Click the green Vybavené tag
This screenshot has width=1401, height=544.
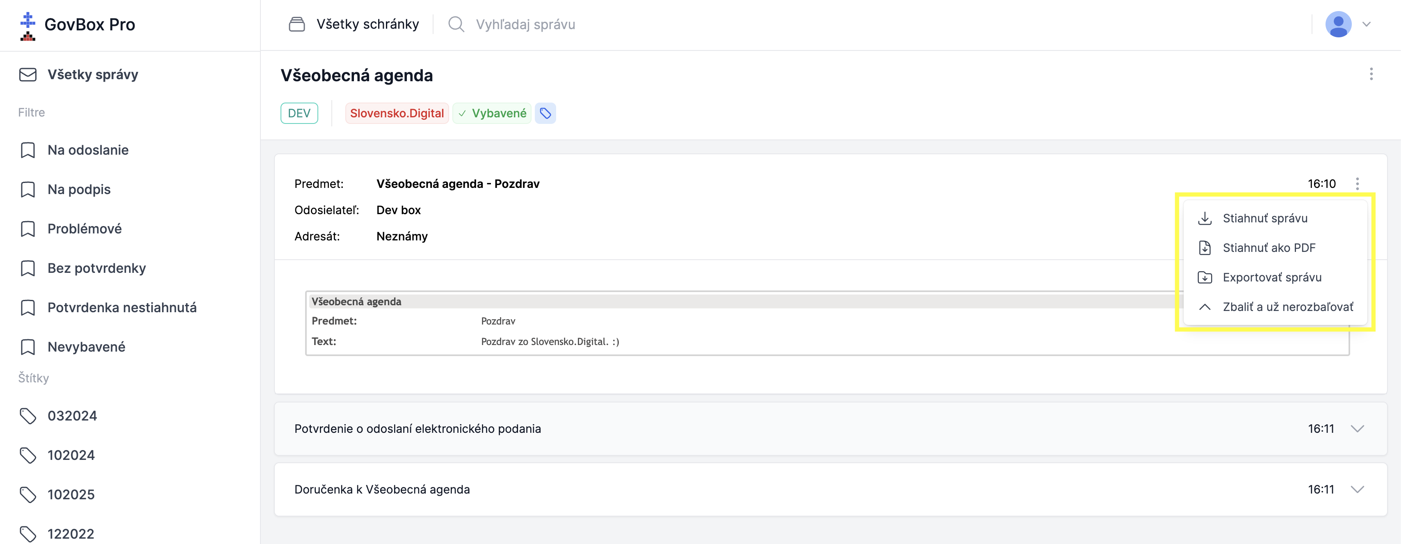point(492,113)
